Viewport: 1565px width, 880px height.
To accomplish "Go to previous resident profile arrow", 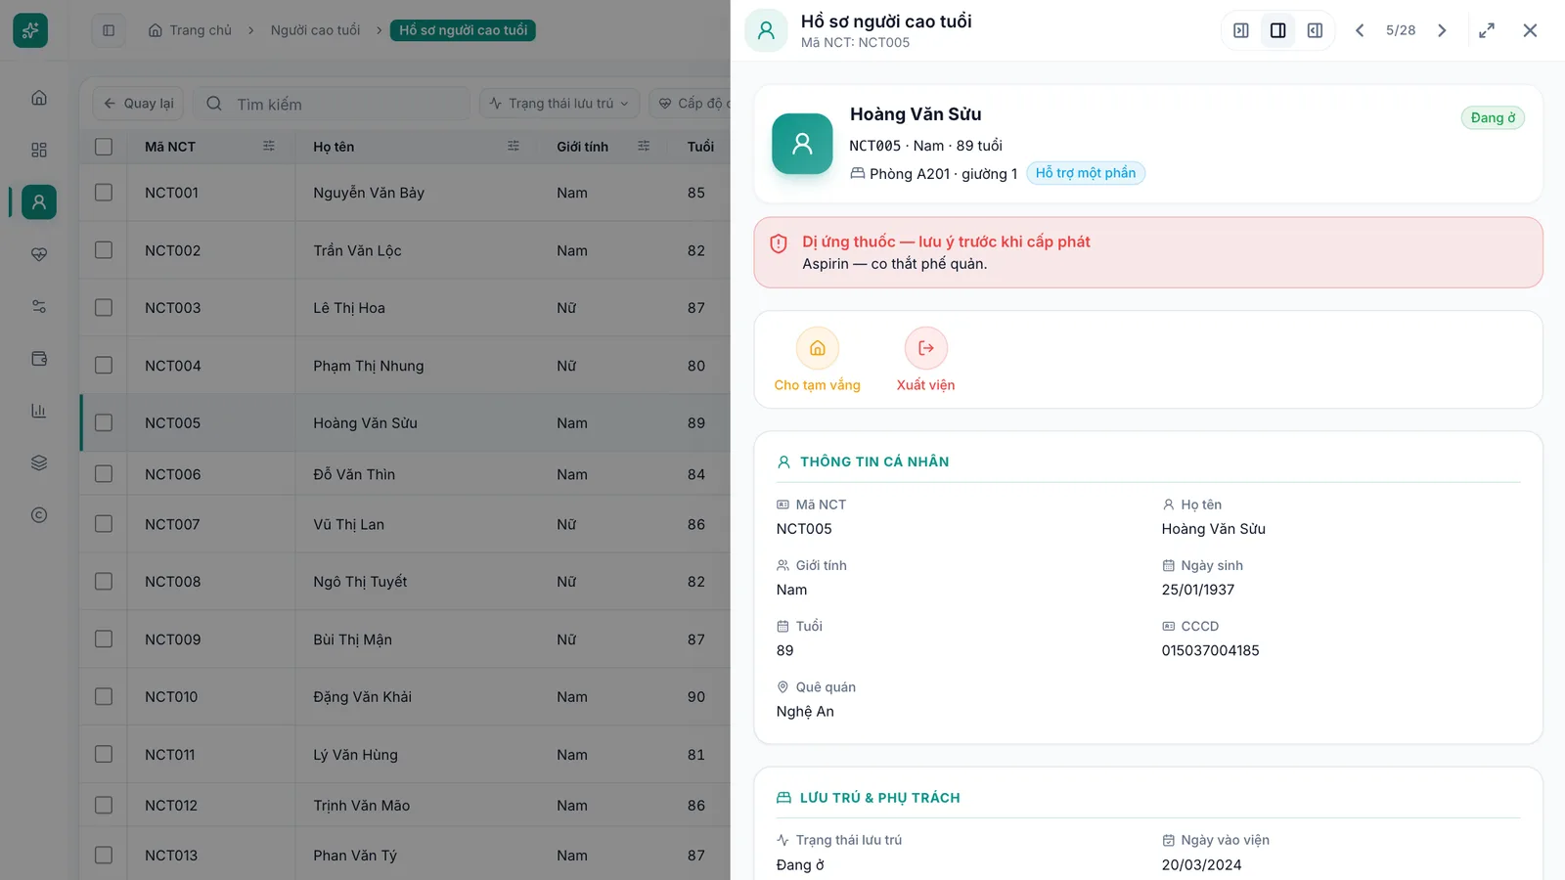I will pyautogui.click(x=1360, y=30).
